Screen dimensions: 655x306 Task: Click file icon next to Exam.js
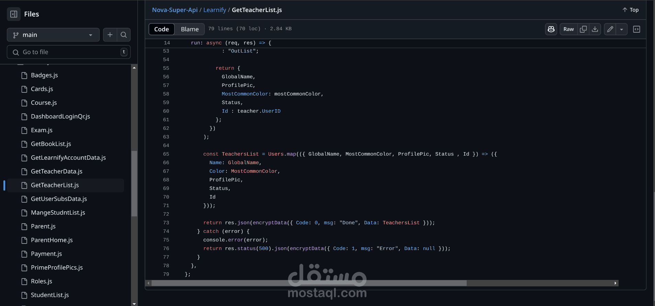[x=24, y=130]
